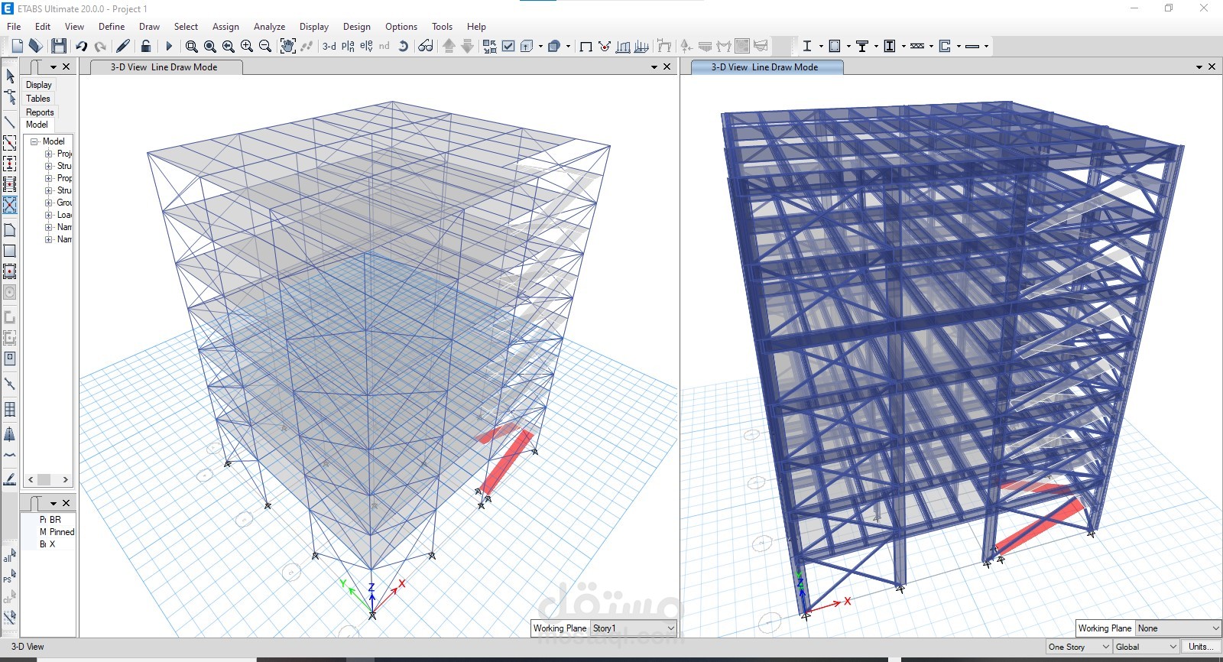1223x662 pixels.
Task: Open the composite beam design dropdown arrow
Action: tap(876, 47)
